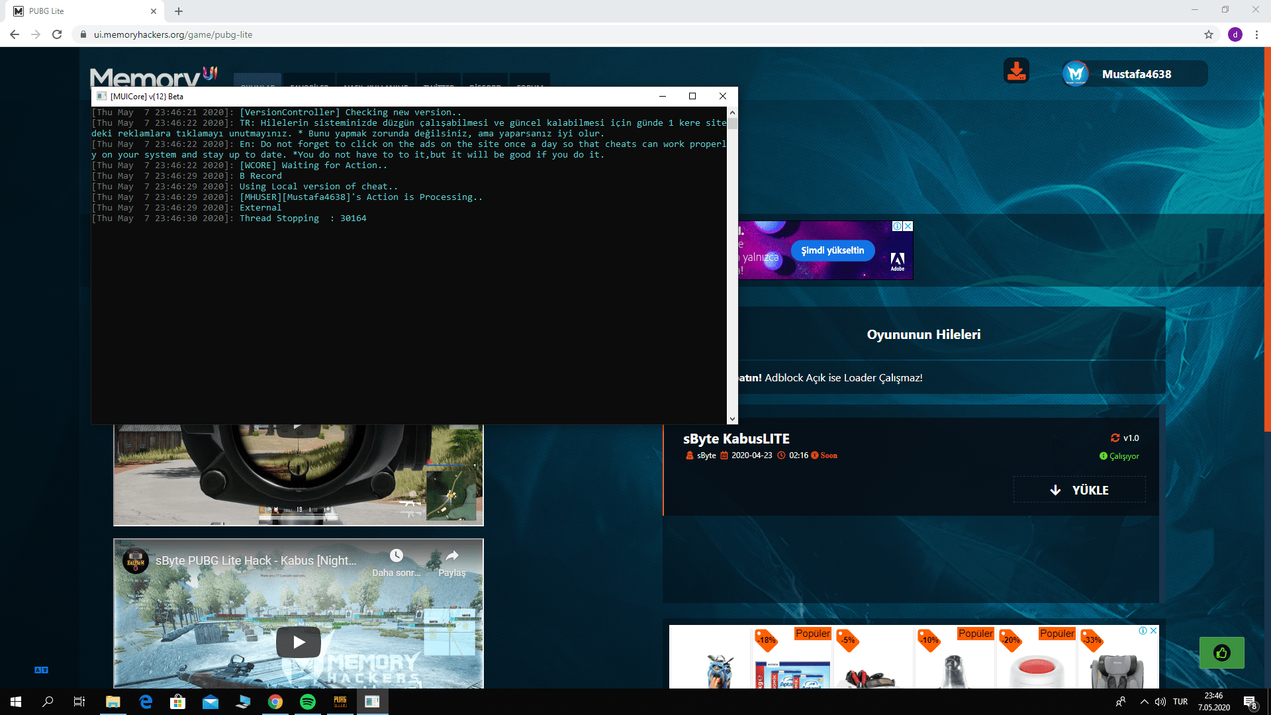The width and height of the screenshot is (1271, 715).
Task: Open the Windows Start menu
Action: (16, 702)
